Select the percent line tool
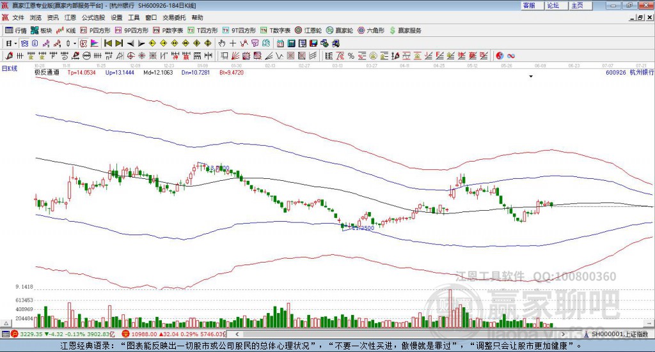The image size is (655, 352). click(x=351, y=56)
